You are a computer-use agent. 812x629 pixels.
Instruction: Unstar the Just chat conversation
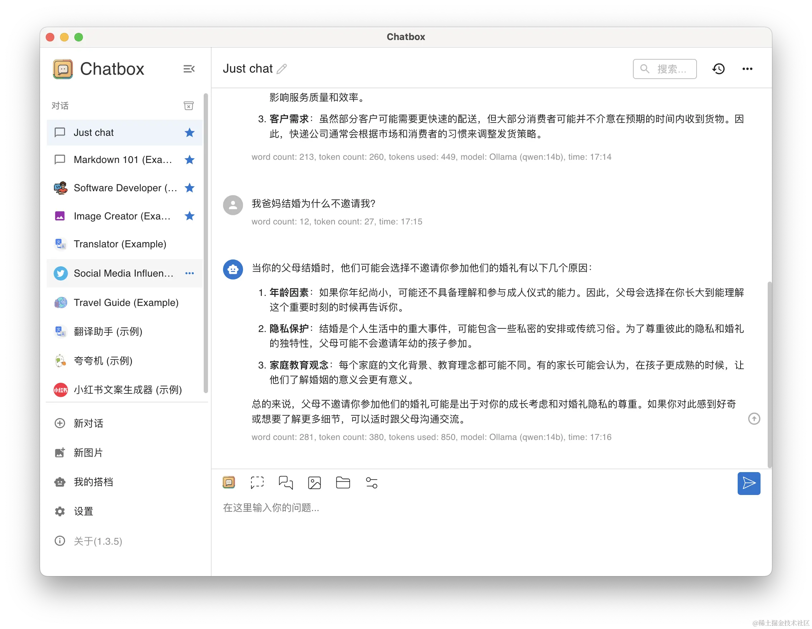(x=189, y=132)
